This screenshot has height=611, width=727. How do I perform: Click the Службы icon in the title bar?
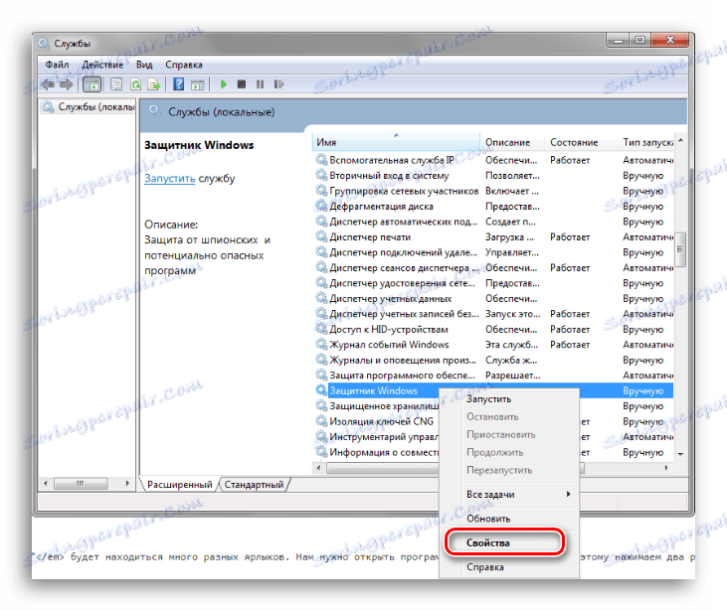pos(45,44)
